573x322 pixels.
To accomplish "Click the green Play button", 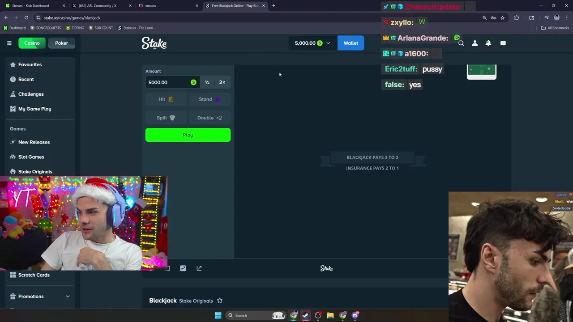I will 188,135.
